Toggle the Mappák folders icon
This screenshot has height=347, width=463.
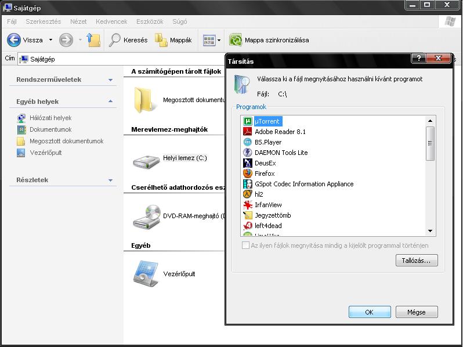click(161, 40)
